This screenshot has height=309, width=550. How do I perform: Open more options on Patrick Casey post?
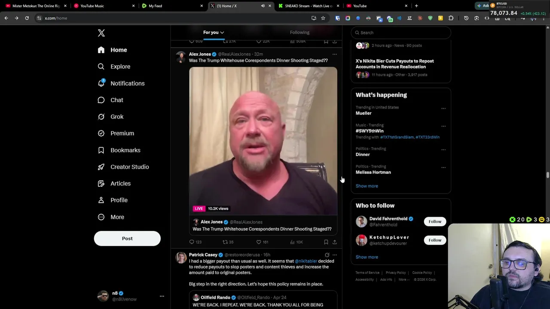335,255
